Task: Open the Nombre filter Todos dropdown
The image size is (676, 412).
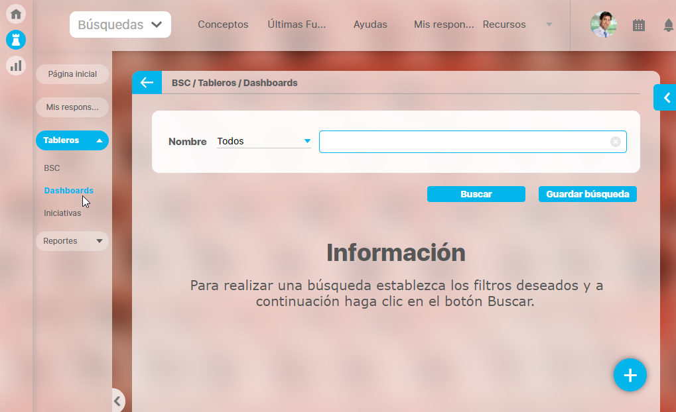Action: click(264, 141)
